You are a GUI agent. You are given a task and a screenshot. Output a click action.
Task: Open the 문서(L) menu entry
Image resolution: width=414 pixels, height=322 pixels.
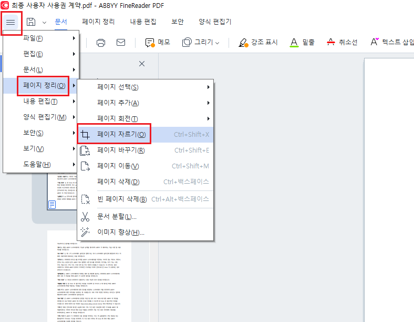pos(41,70)
